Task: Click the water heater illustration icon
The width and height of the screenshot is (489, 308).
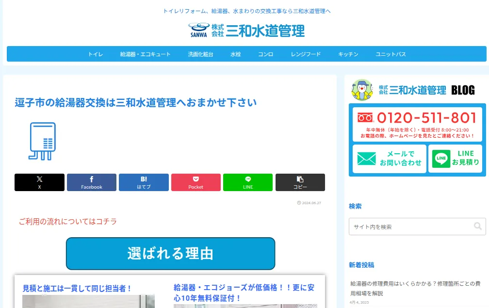Action: click(42, 141)
